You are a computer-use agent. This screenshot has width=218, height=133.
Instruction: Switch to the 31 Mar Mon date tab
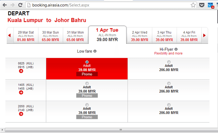point(75,36)
